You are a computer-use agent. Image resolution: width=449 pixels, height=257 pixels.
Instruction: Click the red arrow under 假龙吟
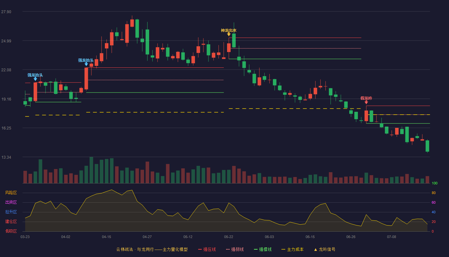[x=366, y=102]
